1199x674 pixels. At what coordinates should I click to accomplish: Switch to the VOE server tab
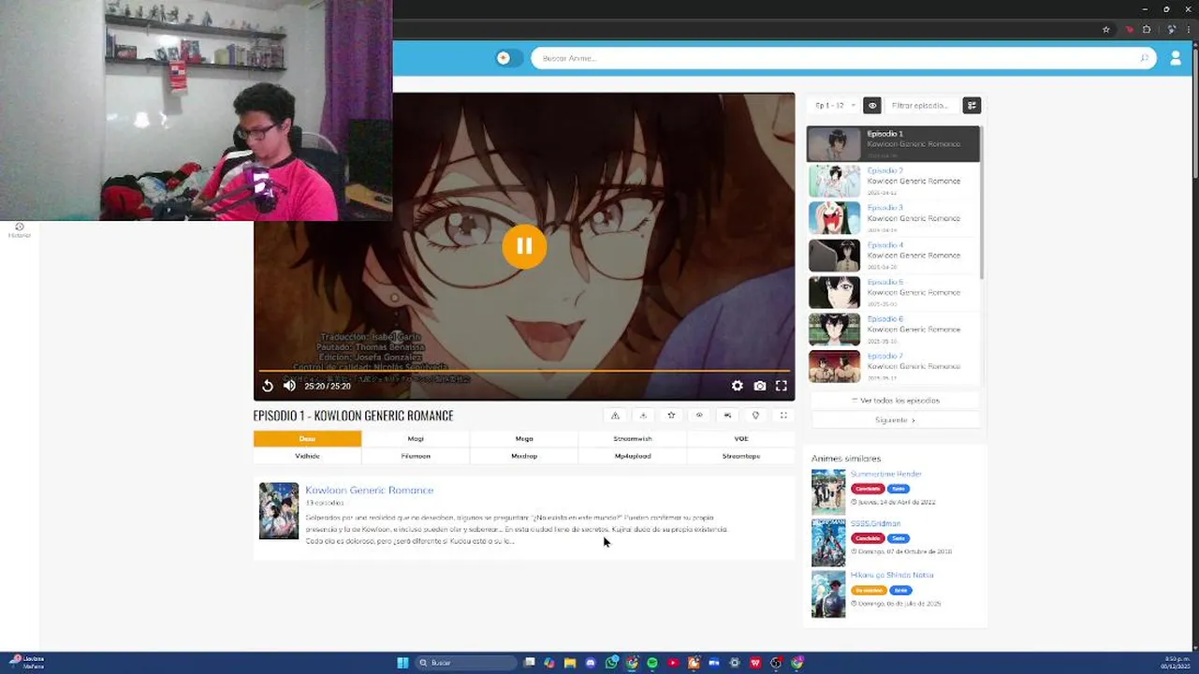tap(741, 438)
